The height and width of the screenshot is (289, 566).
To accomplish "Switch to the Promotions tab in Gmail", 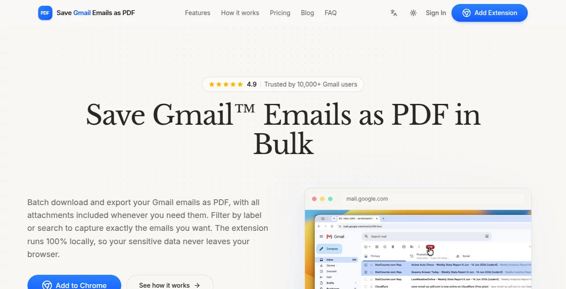I will (x=429, y=257).
